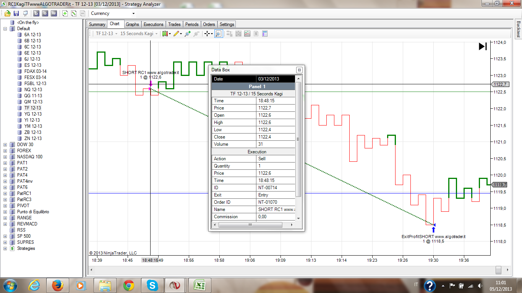This screenshot has height=293, width=522.
Task: Toggle the Data Box toolbar icon
Action: click(265, 34)
